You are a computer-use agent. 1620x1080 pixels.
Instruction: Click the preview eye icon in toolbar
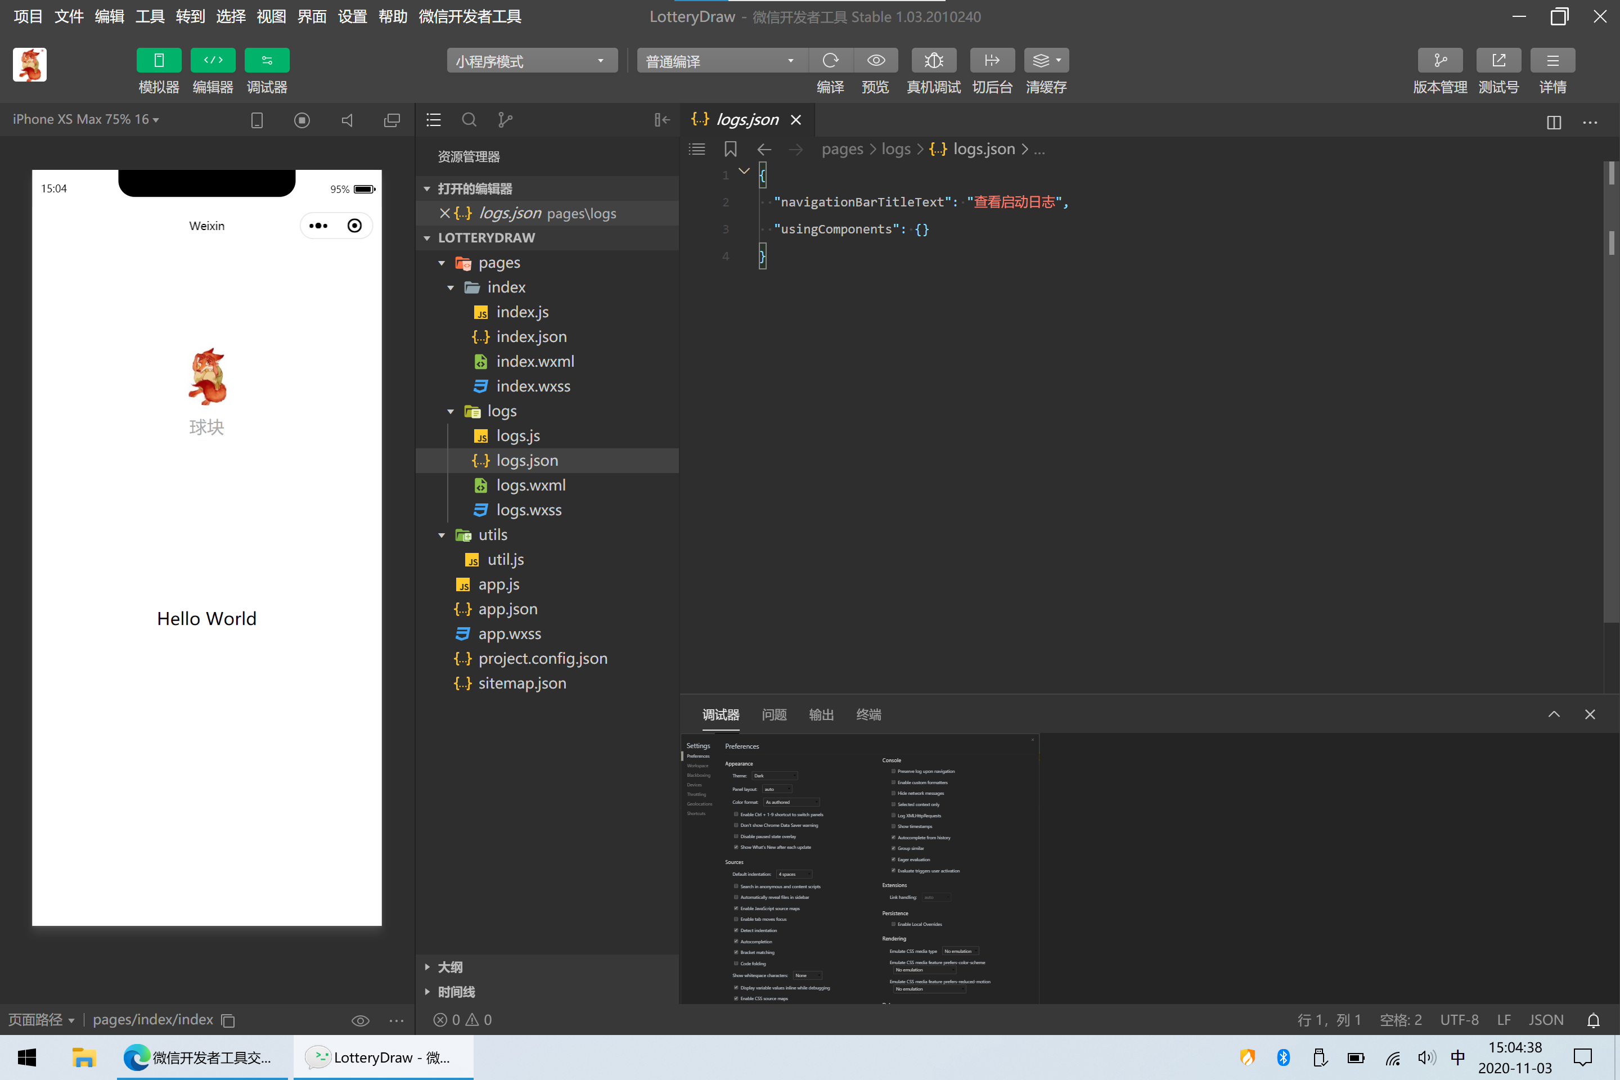[875, 61]
